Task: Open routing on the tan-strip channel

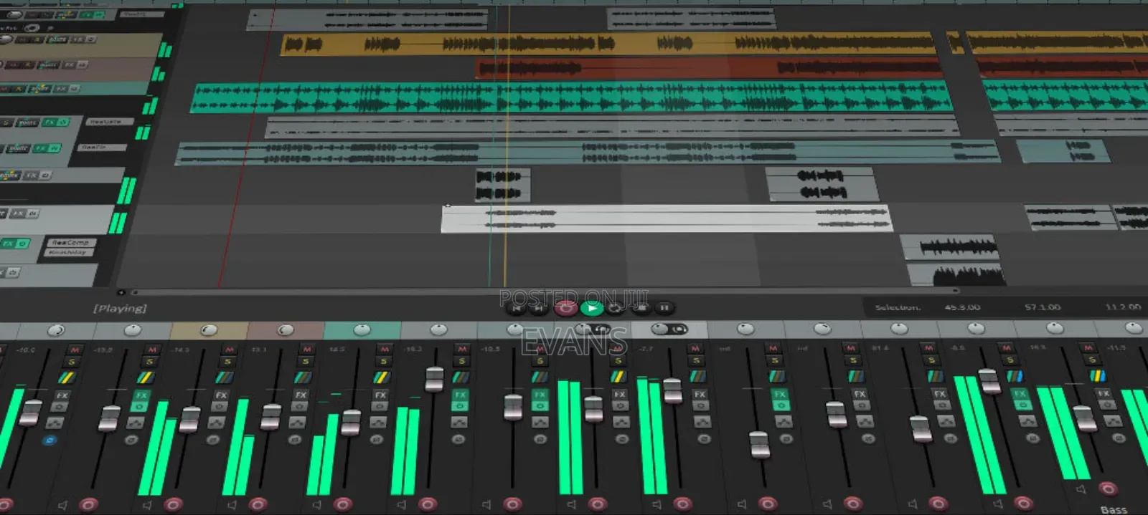Action: click(225, 377)
